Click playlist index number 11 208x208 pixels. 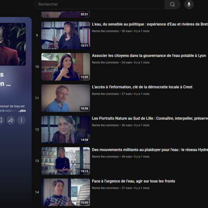click(x=37, y=98)
